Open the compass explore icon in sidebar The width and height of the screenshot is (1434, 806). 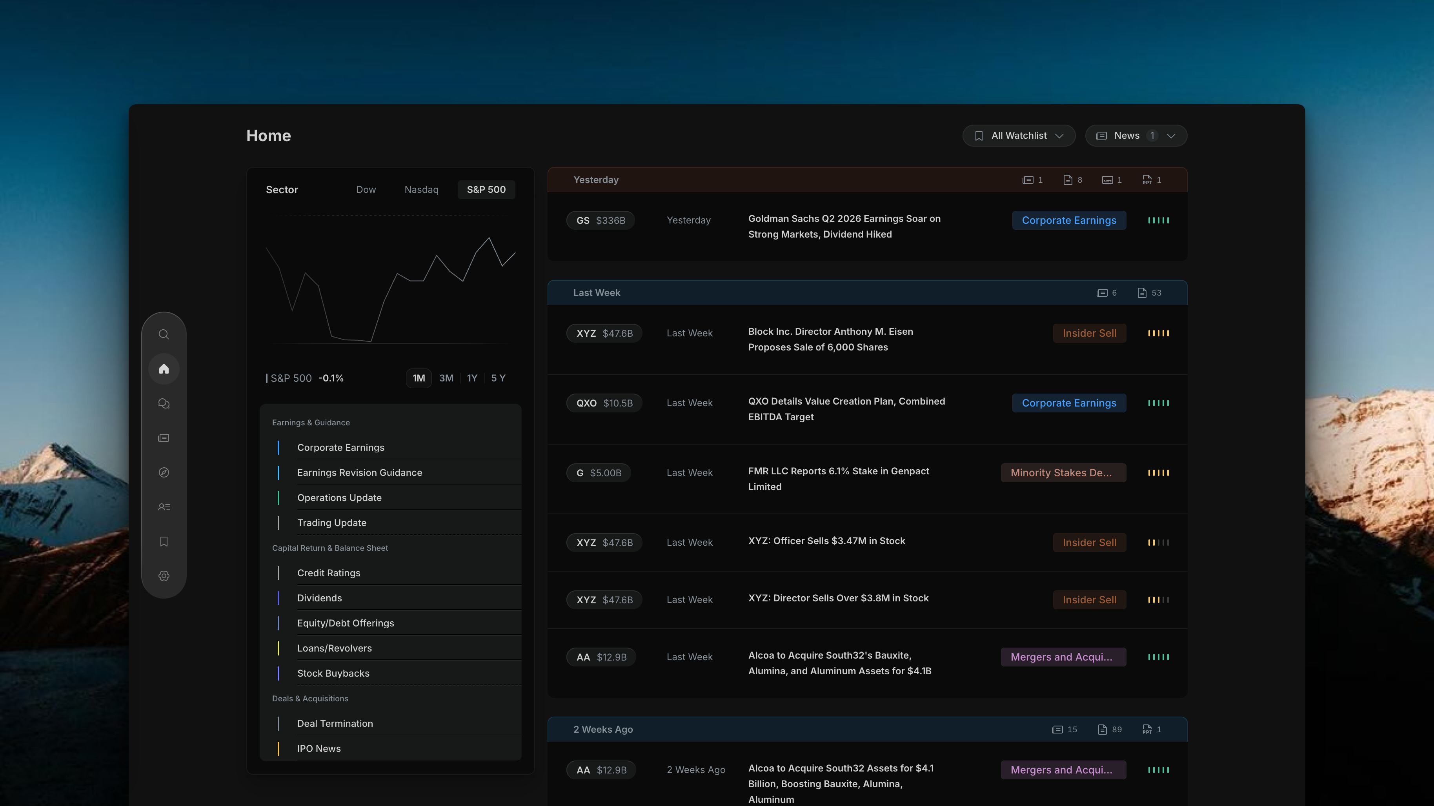click(164, 472)
